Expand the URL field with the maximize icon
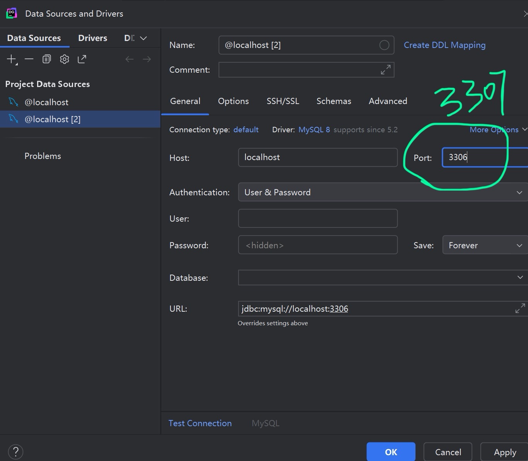Screen dimensions: 528x461 click(520, 308)
